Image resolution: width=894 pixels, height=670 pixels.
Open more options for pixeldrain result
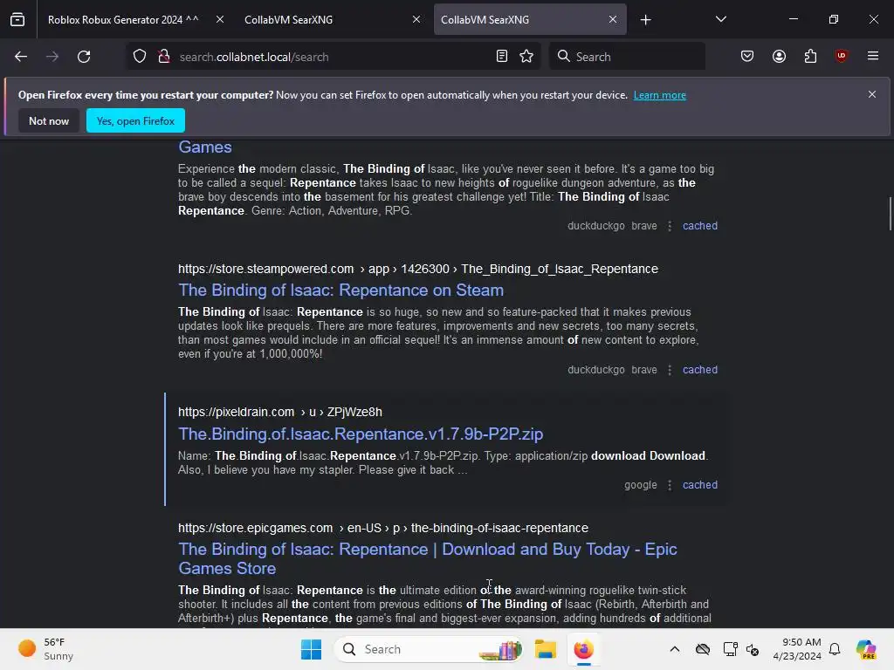[670, 485]
